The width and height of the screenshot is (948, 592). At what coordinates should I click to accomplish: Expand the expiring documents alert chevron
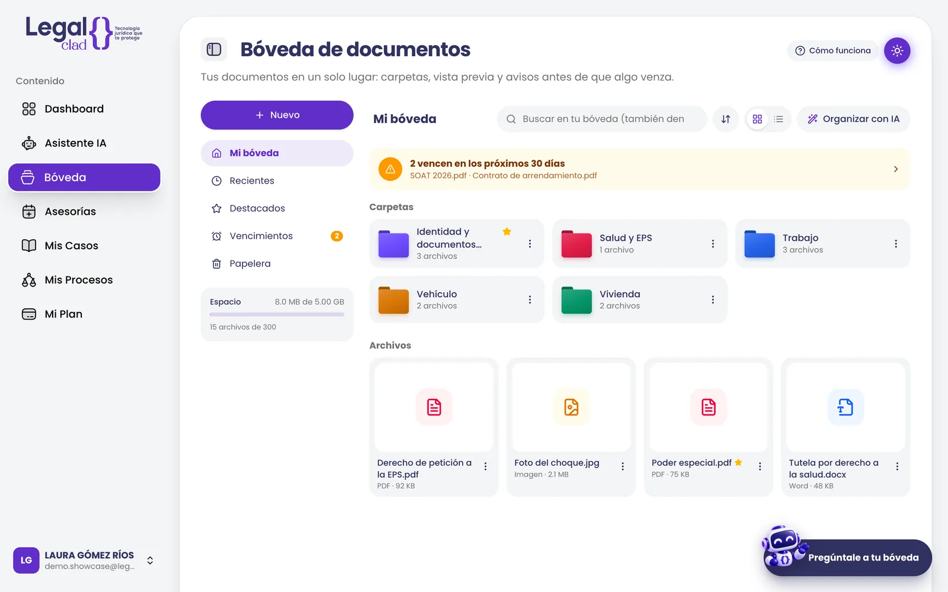click(895, 169)
